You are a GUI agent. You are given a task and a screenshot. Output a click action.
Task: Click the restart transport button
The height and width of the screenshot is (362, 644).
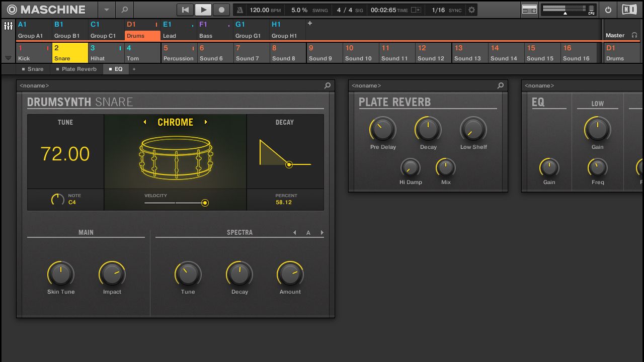[x=185, y=10]
